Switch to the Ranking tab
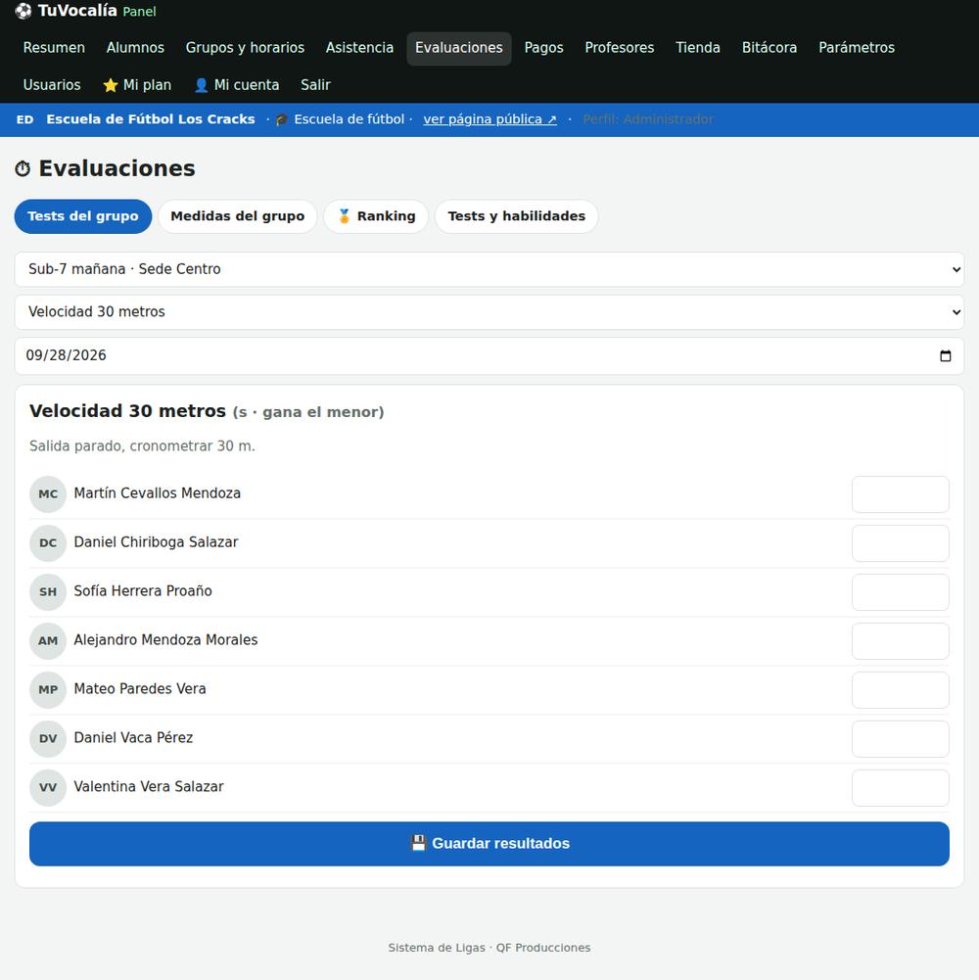Viewport: 979px width, 980px height. [x=376, y=216]
